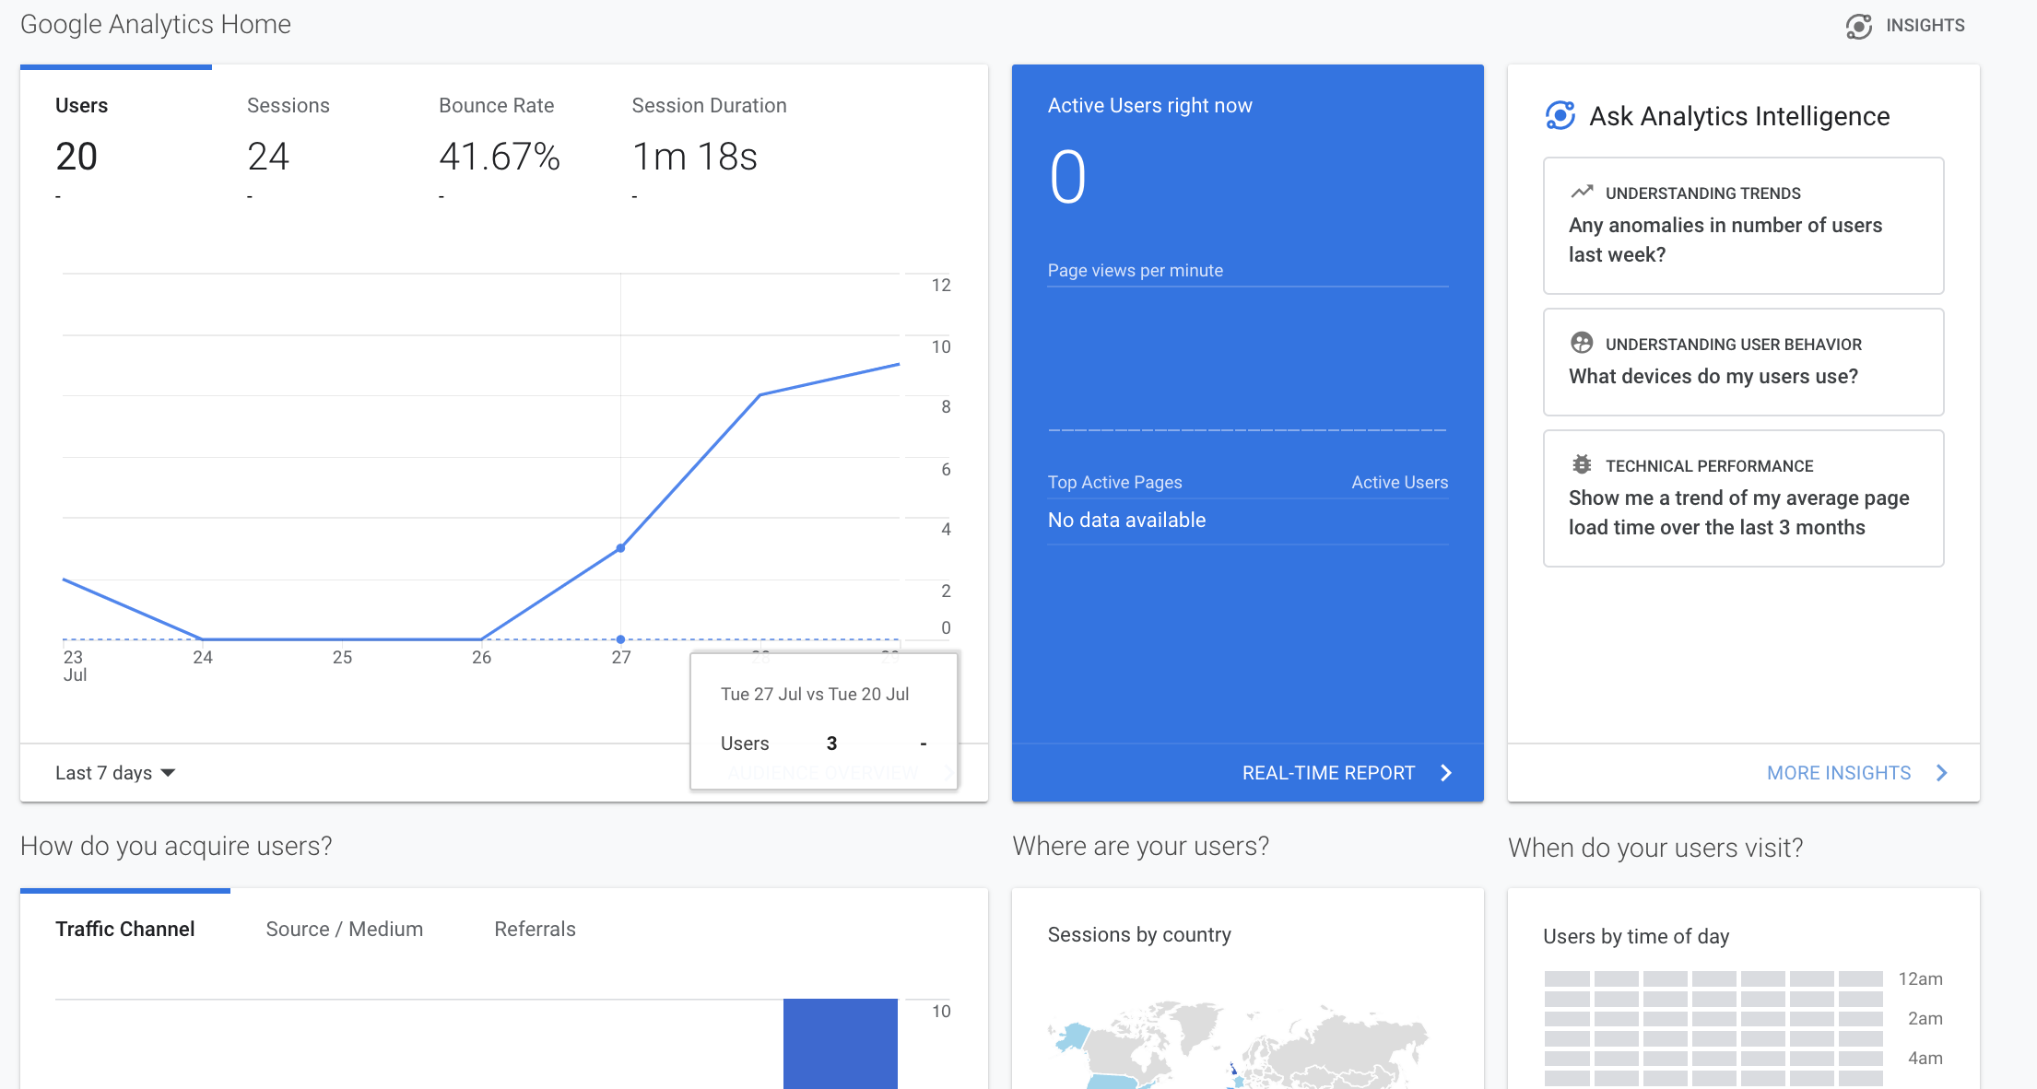Image resolution: width=2037 pixels, height=1089 pixels.
Task: Click the chevron icon beside More Insights
Action: tap(1942, 773)
